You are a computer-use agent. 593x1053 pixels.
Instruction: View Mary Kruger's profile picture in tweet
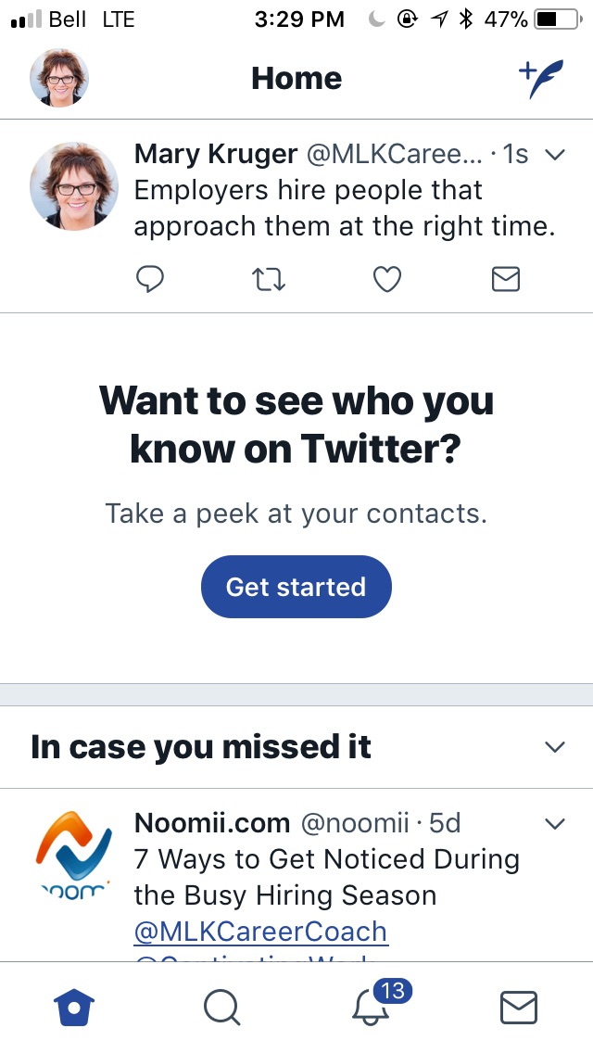coord(74,186)
